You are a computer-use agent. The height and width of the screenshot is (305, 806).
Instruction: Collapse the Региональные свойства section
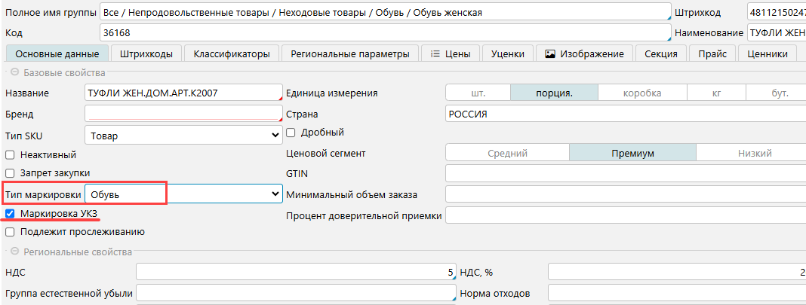[x=14, y=252]
